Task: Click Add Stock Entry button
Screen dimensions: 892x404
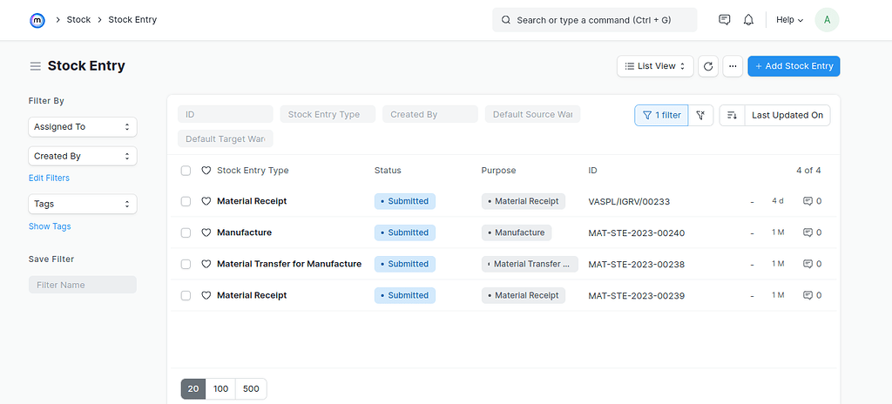Action: coord(794,66)
